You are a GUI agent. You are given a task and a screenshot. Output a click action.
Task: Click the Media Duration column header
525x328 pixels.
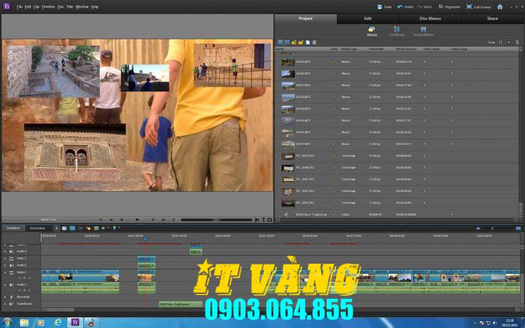[x=406, y=49]
